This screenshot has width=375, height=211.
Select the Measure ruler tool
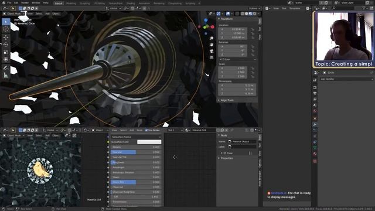pyautogui.click(x=6, y=76)
